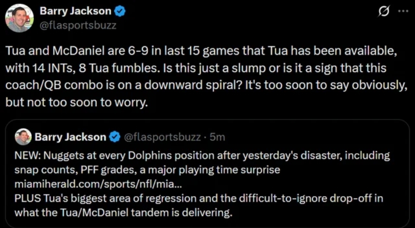Open Barry Jackson's large profile avatar

[x=19, y=18]
